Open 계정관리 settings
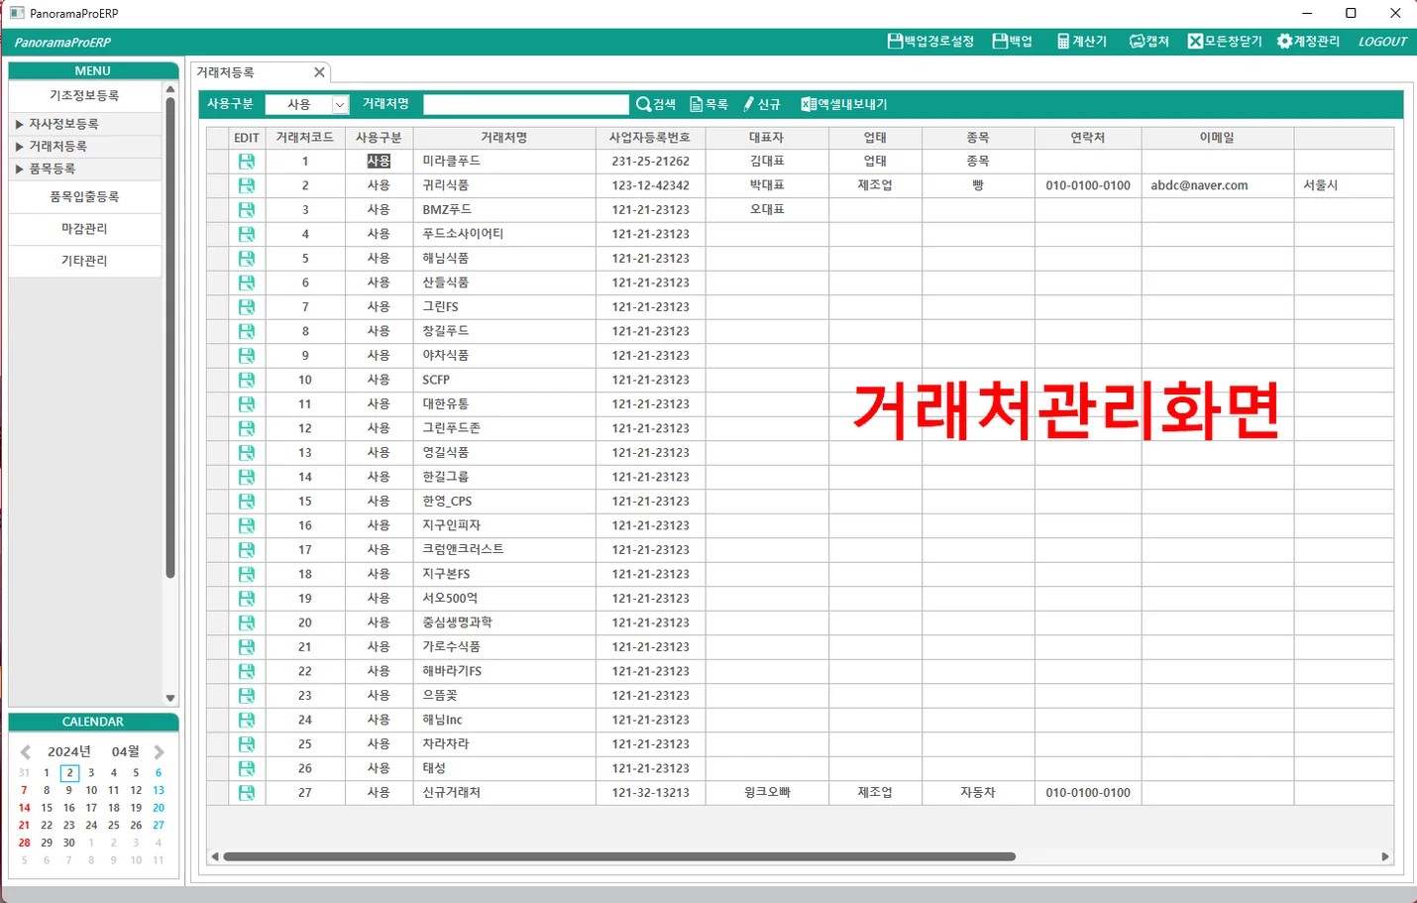The image size is (1417, 903). click(x=1308, y=42)
